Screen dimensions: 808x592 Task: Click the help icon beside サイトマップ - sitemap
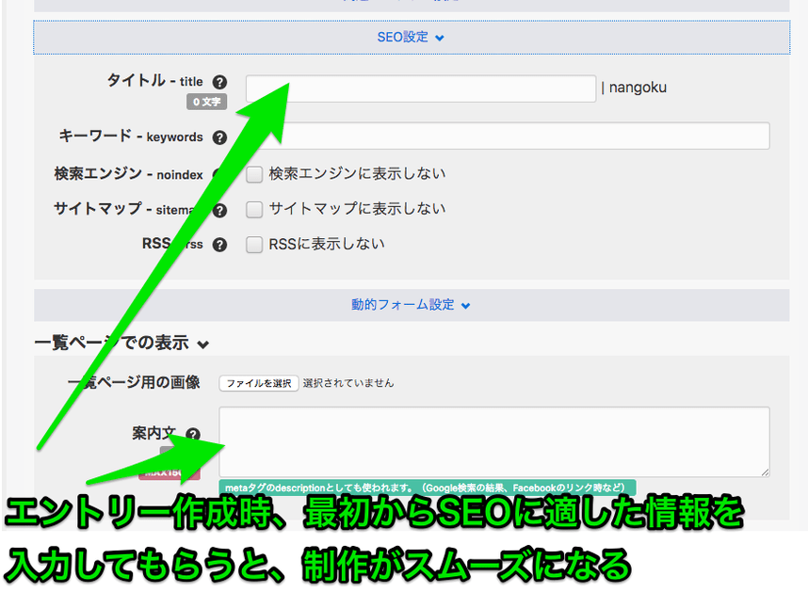220,211
